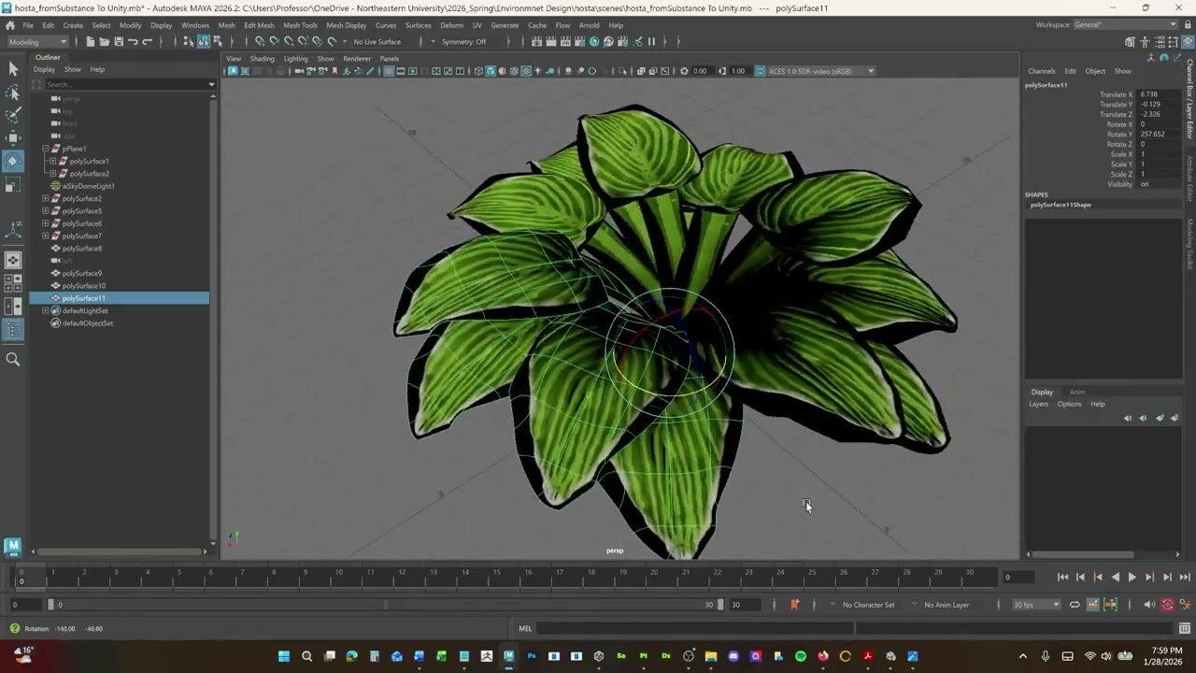The height and width of the screenshot is (673, 1196).
Task: Click the Outliner search field
Action: 129,84
